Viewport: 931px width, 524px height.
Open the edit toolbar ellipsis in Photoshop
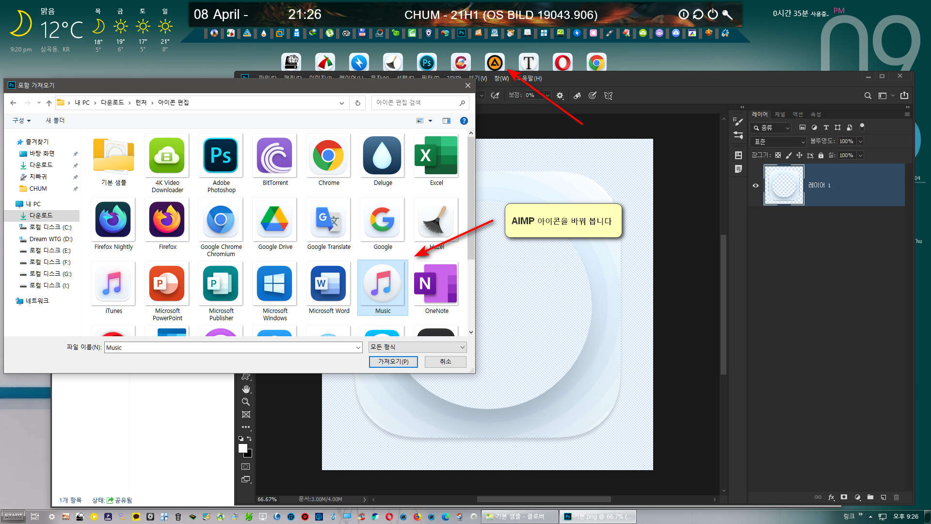click(x=246, y=427)
